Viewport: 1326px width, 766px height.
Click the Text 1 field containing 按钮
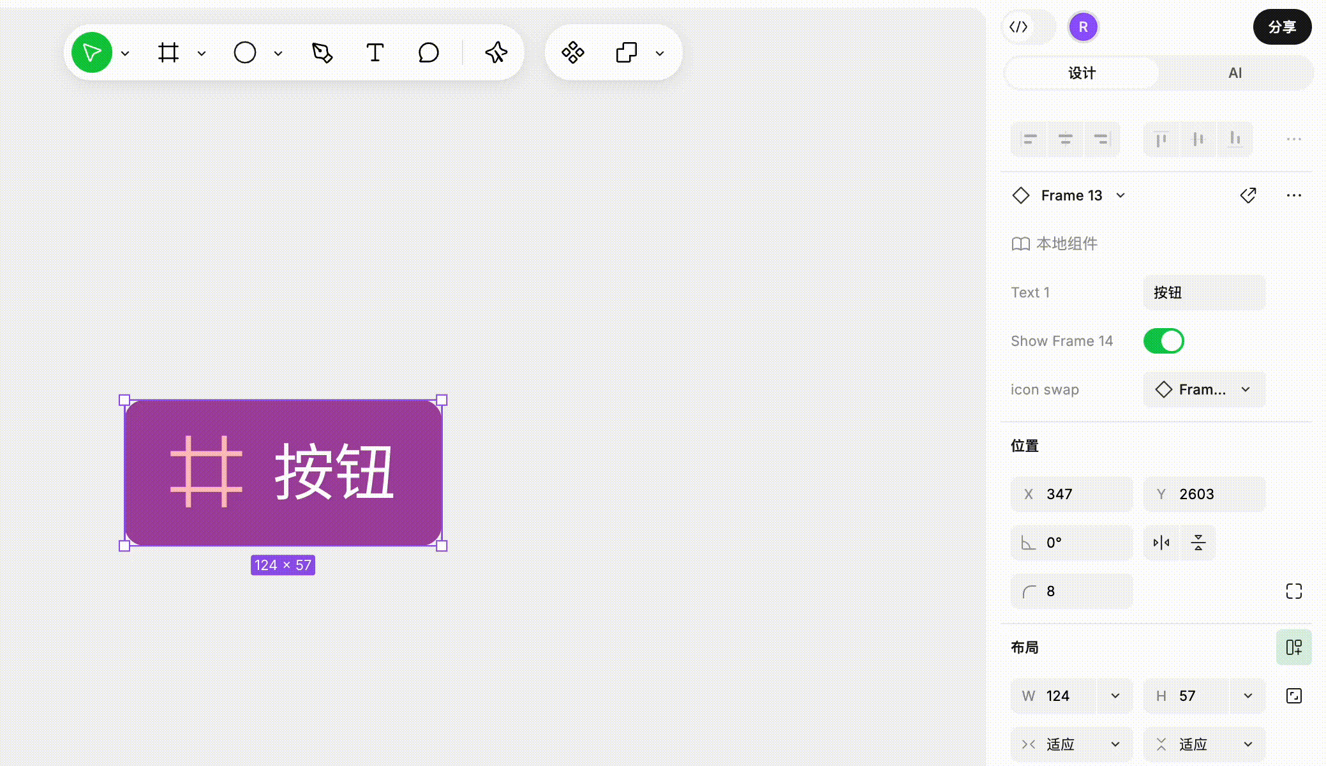coord(1205,292)
